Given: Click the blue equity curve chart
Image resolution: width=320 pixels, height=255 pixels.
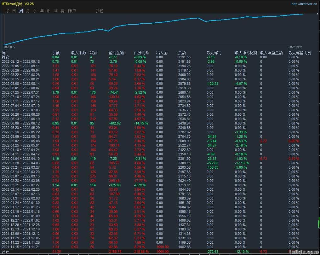Looking at the screenshot, I should [153, 29].
